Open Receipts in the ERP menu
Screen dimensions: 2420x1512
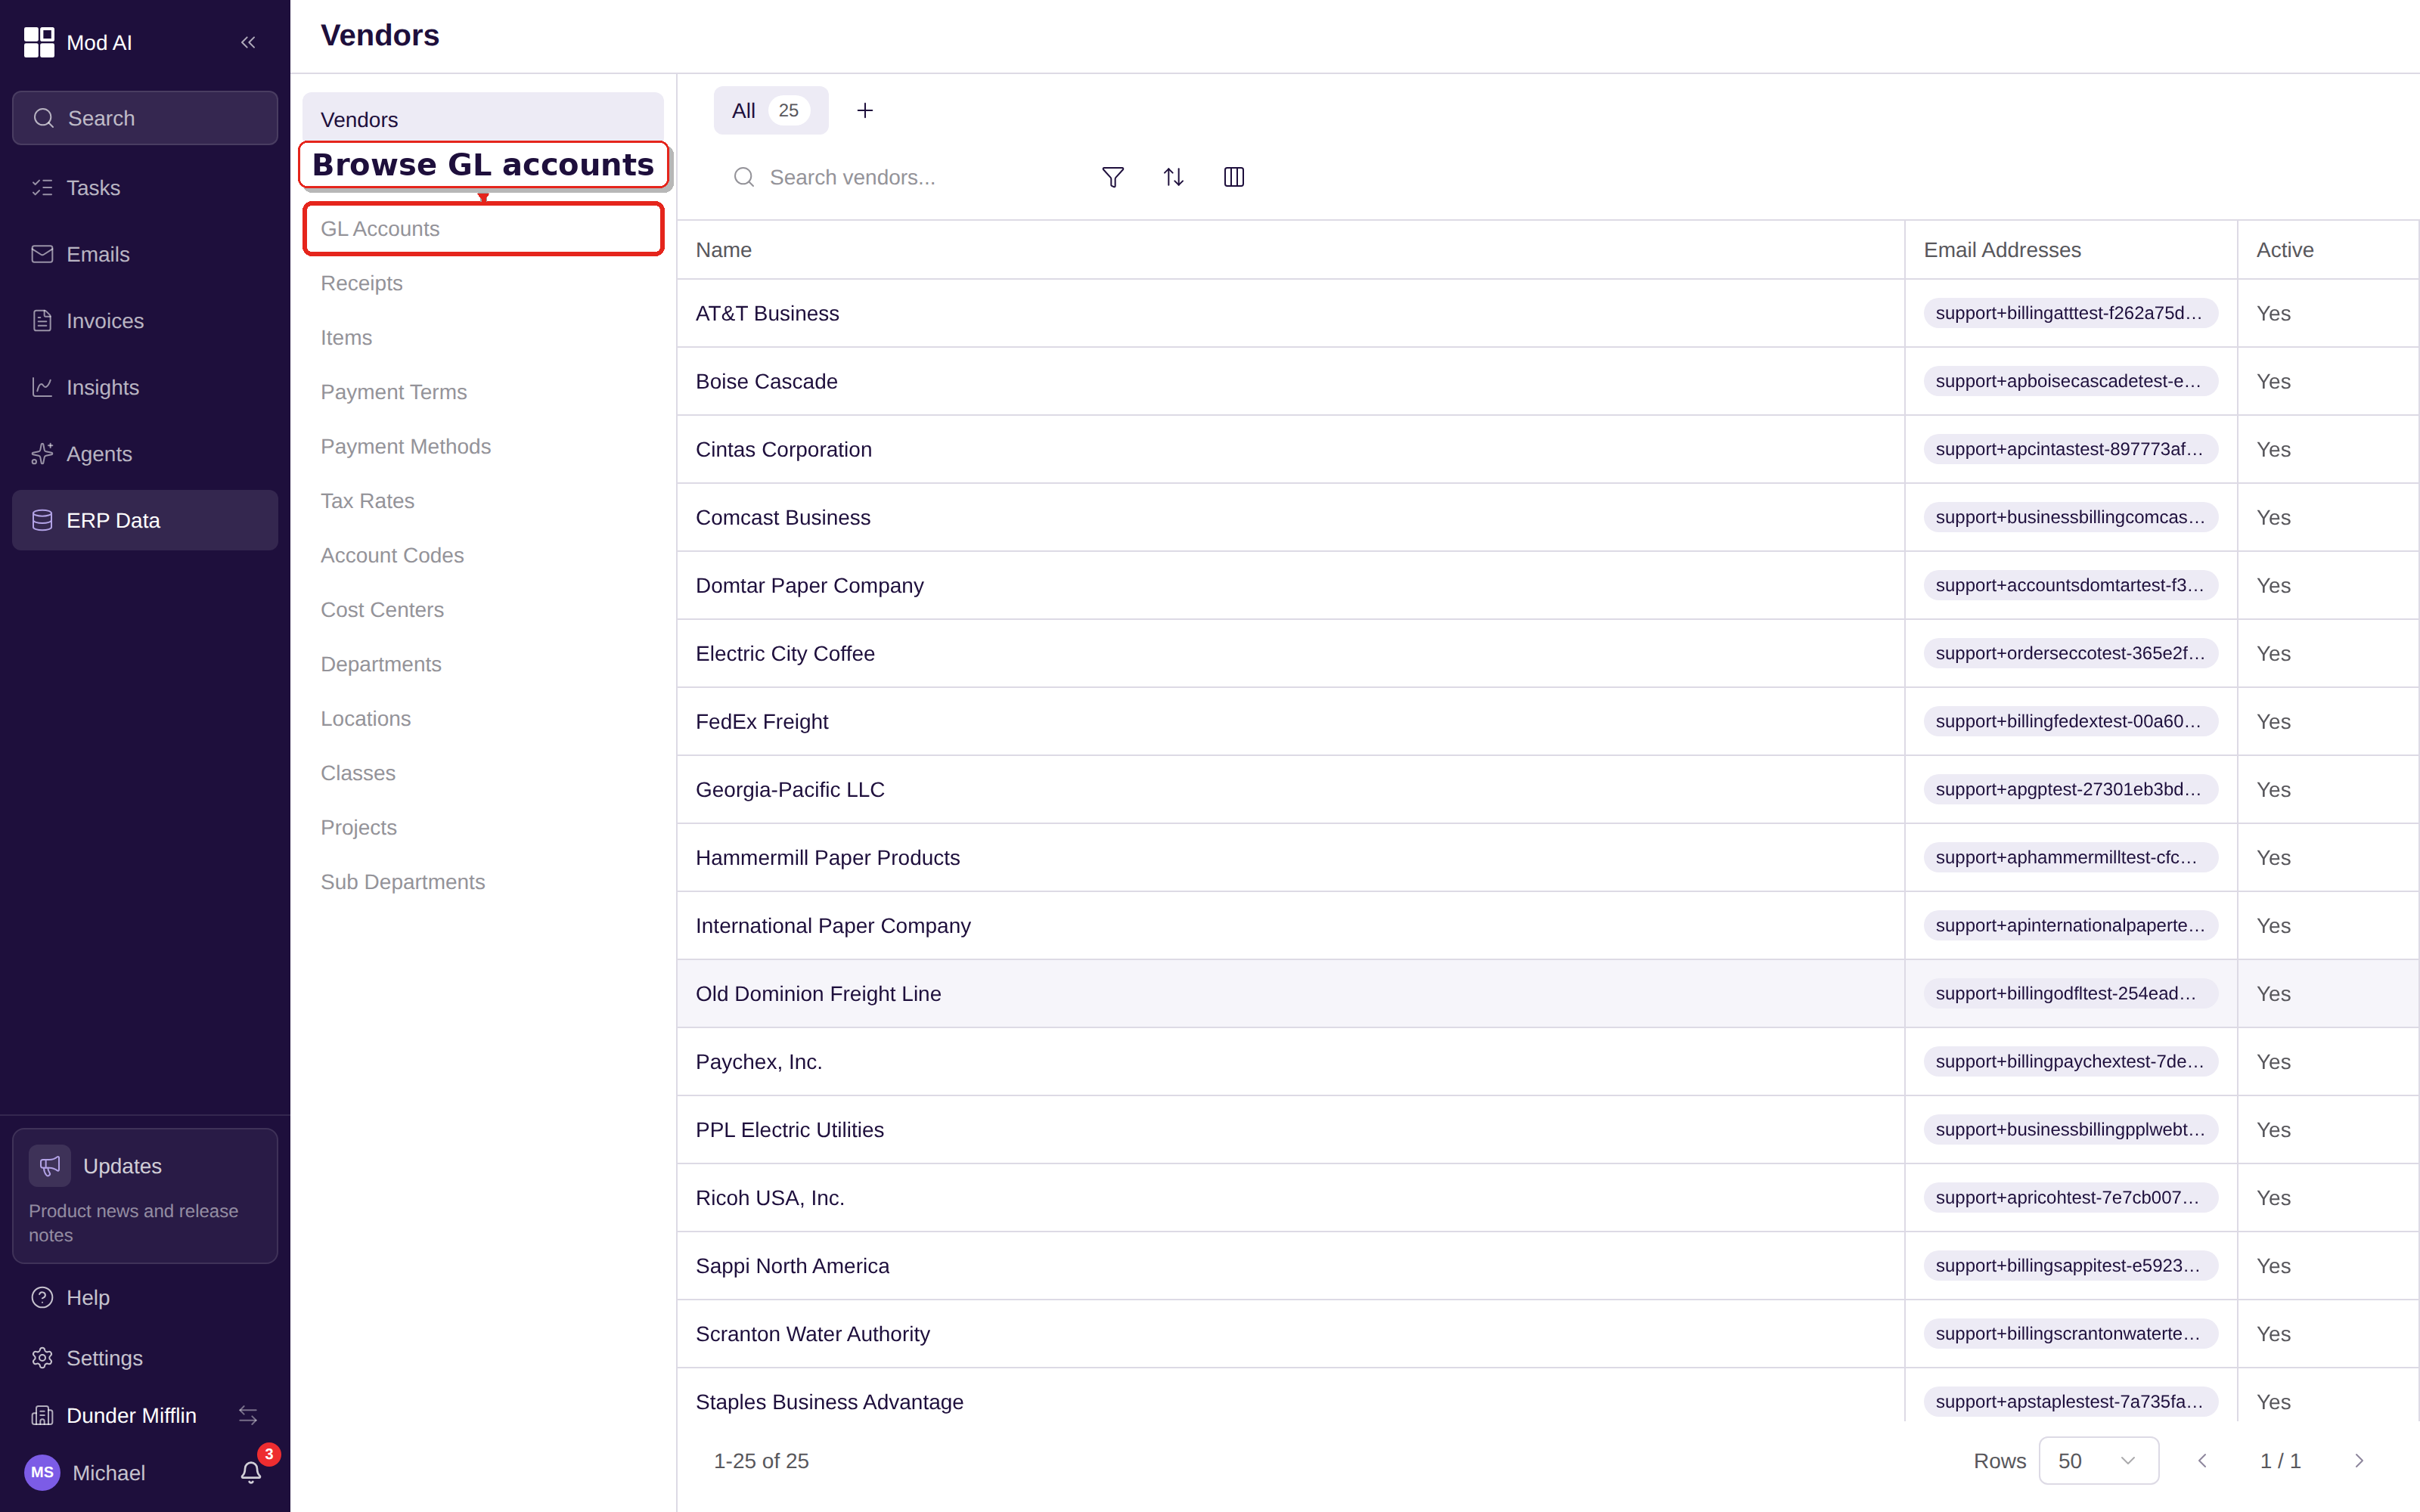pyautogui.click(x=483, y=283)
